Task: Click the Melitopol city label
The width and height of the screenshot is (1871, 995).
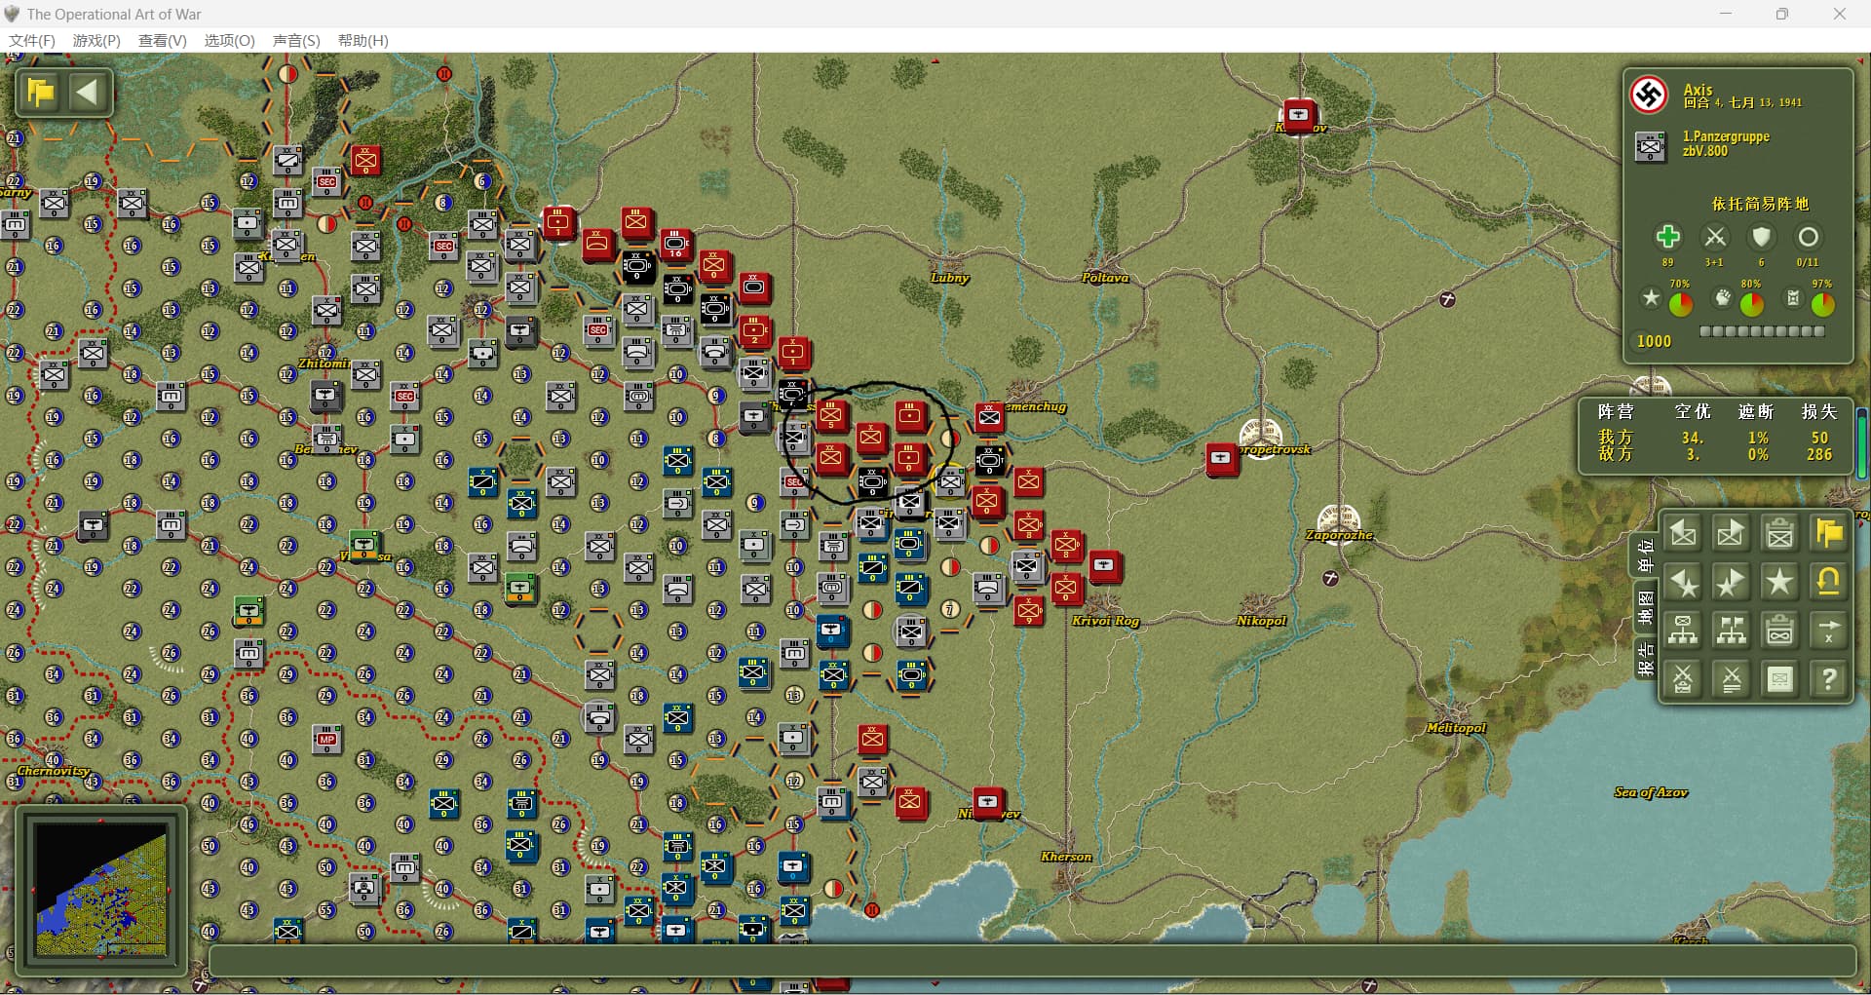Action: pos(1456,728)
